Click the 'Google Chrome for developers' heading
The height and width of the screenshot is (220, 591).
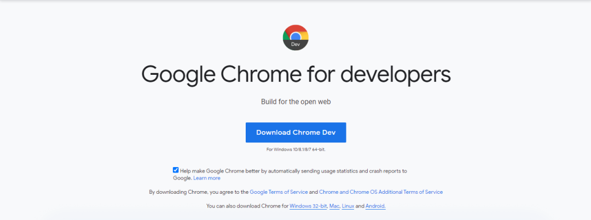(x=296, y=74)
